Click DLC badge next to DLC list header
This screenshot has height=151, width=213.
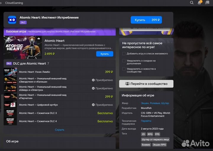click(9, 63)
